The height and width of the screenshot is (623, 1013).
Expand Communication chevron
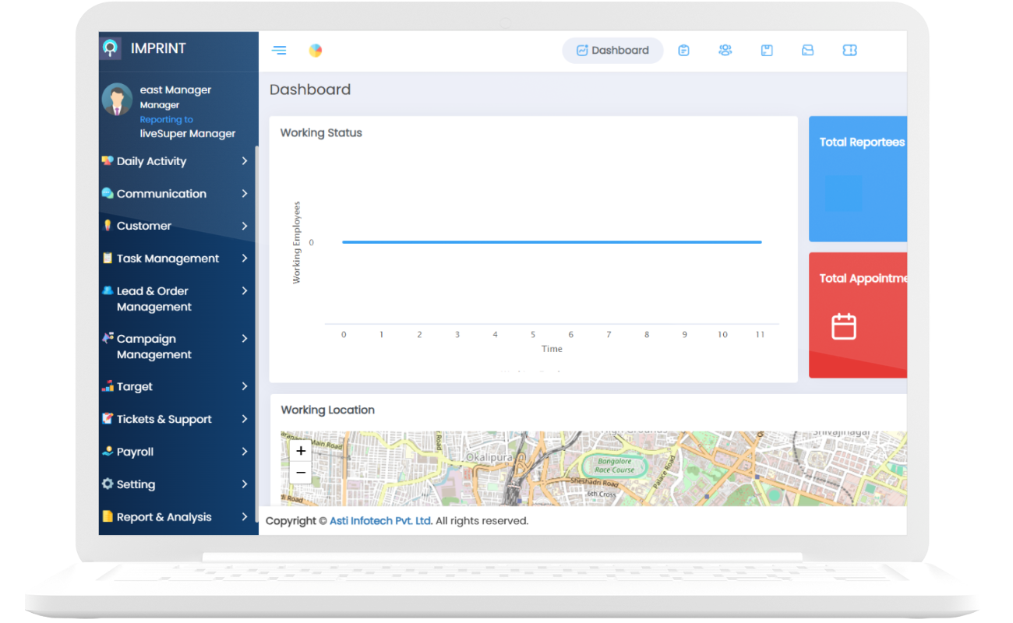pyautogui.click(x=245, y=193)
